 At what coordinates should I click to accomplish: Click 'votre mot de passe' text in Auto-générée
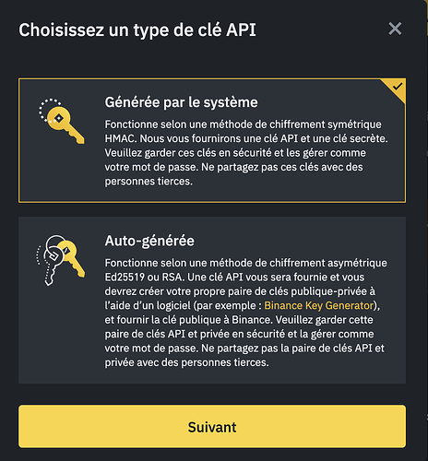151,349
